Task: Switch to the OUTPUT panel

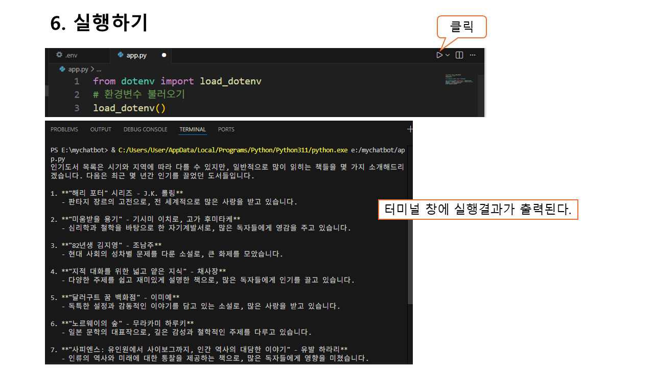Action: 100,129
